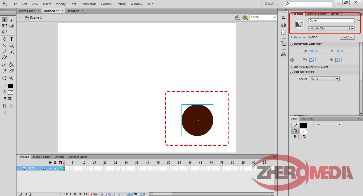Click Black and White default colors icon in Tools

[x=5, y=98]
